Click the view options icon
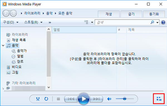 (86, 22)
